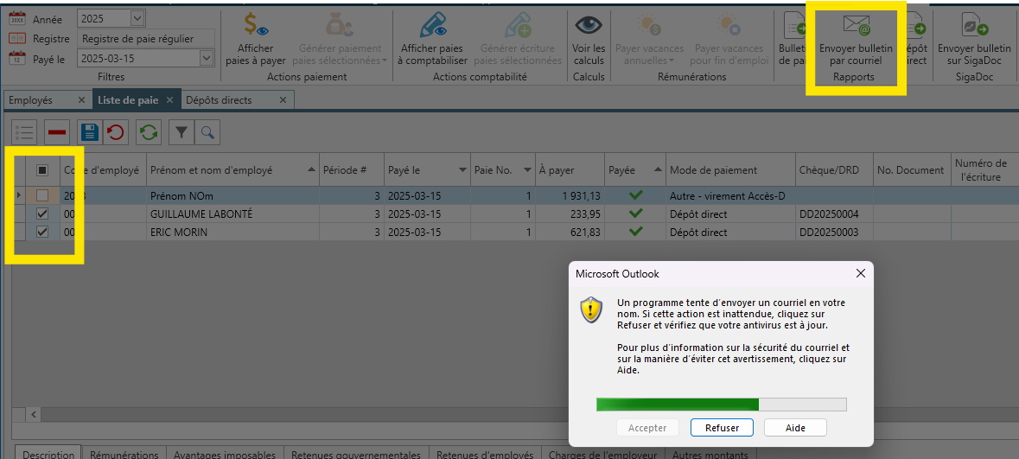Image resolution: width=1019 pixels, height=459 pixels.
Task: Open the Paie No. column filter arrow
Action: 527,170
